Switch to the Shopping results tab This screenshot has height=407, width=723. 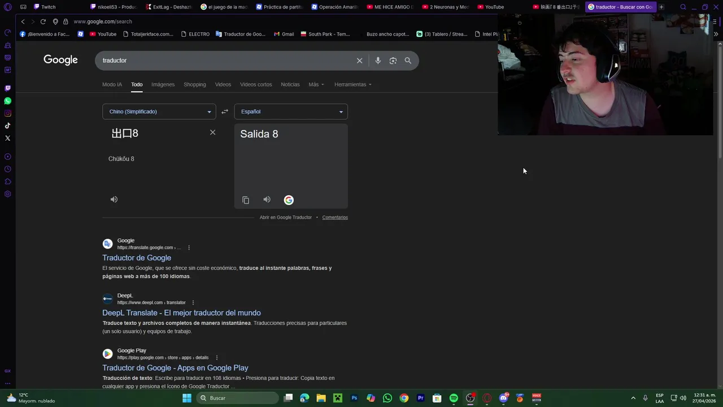click(x=194, y=84)
